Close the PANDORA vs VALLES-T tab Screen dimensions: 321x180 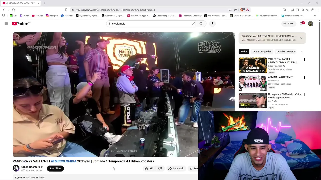coord(38,3)
